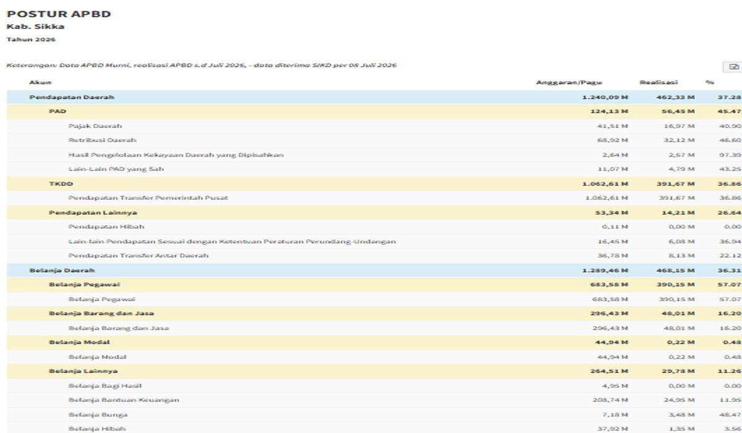
Task: Click the Anggaran/Pagu column header
Action: 569,82
